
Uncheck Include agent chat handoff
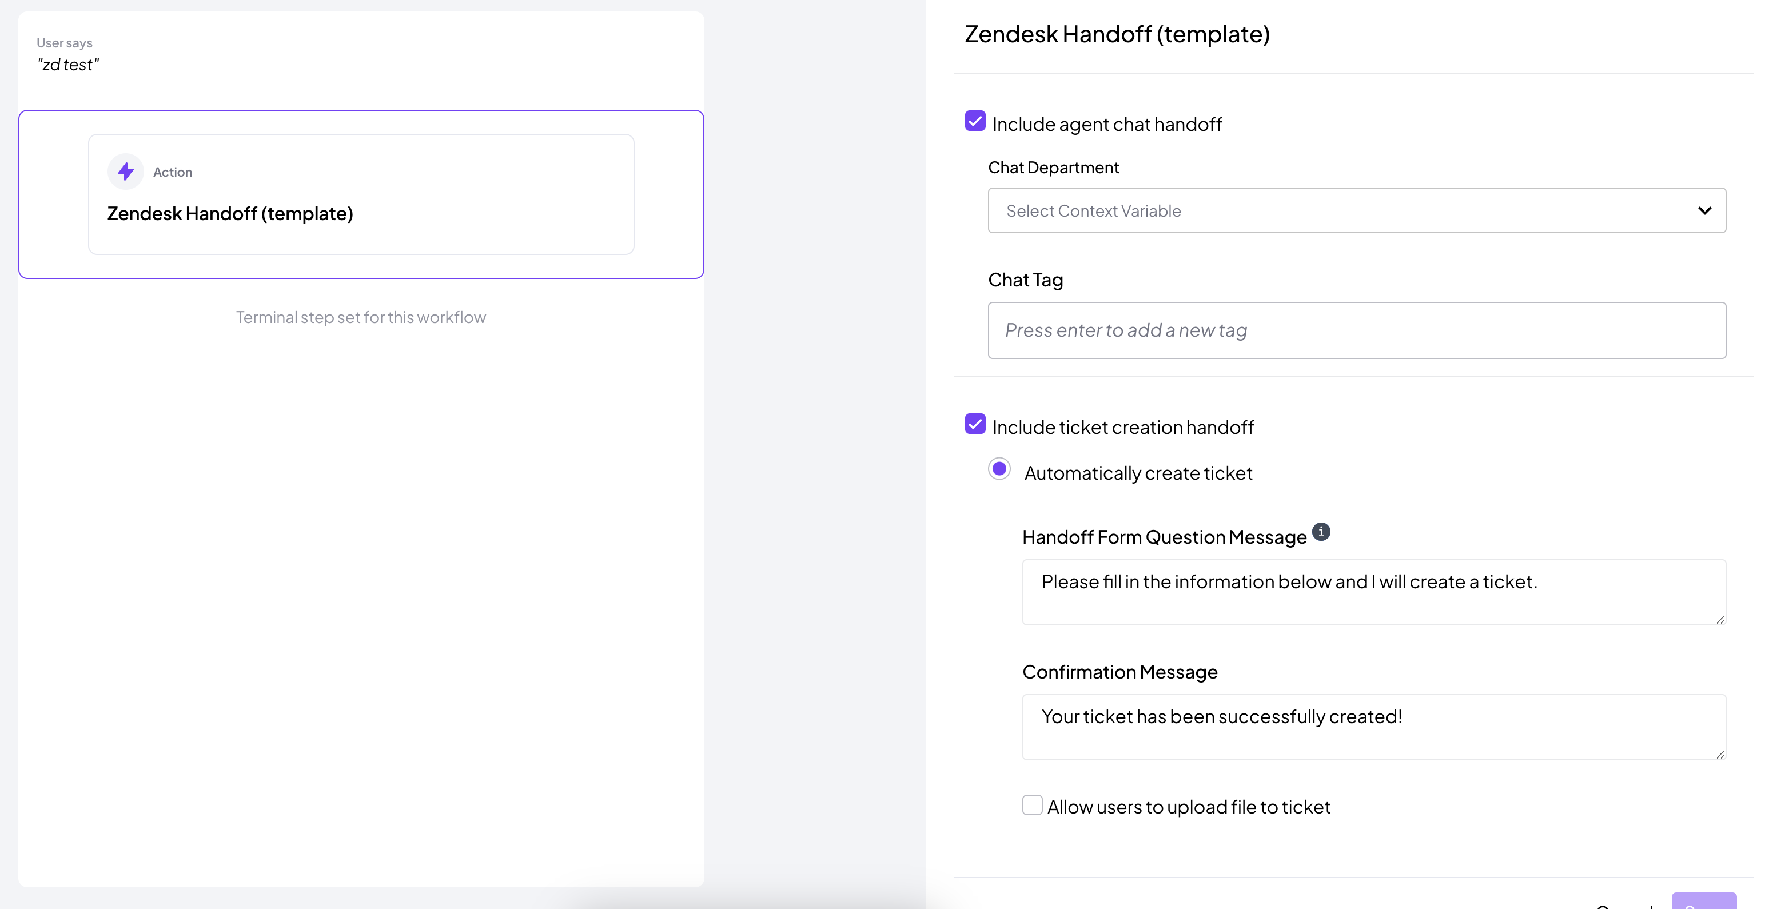tap(975, 122)
